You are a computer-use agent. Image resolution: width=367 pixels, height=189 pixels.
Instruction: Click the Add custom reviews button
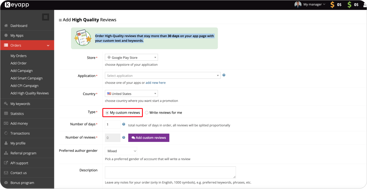point(149,138)
